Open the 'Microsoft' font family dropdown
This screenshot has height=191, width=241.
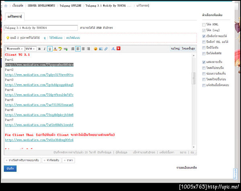(x=14, y=49)
